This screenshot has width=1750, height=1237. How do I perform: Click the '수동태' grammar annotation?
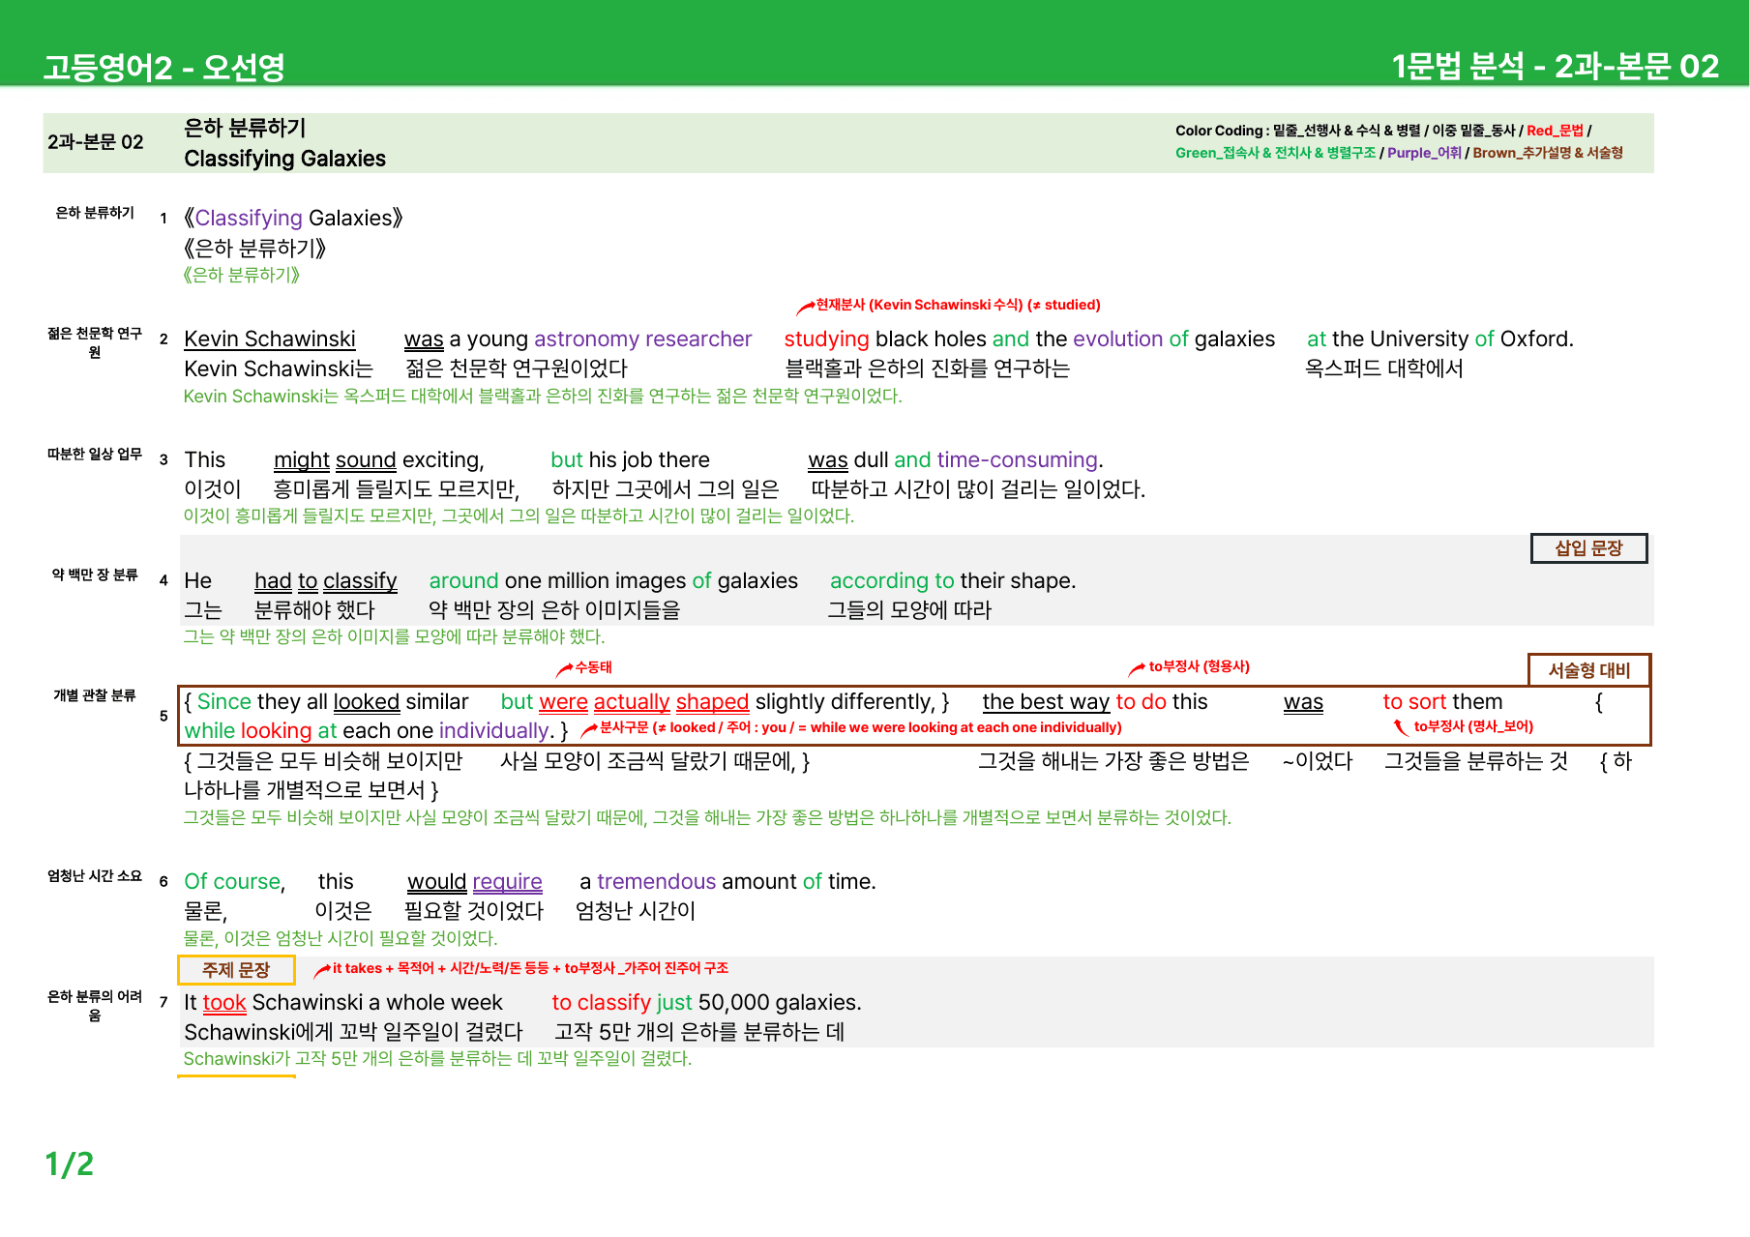593,667
